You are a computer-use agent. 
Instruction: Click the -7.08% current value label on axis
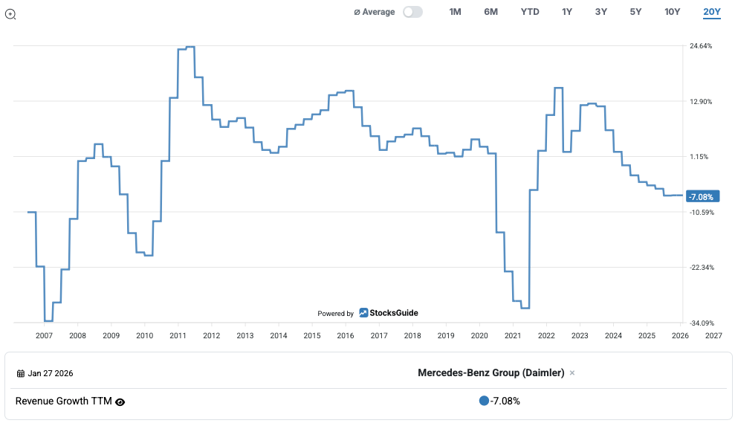pyautogui.click(x=700, y=197)
